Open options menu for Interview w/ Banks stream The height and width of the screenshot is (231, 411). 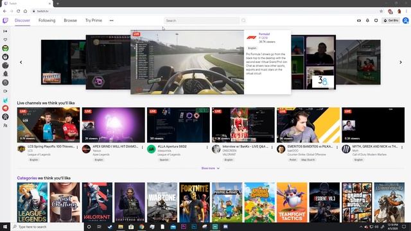[x=272, y=148]
